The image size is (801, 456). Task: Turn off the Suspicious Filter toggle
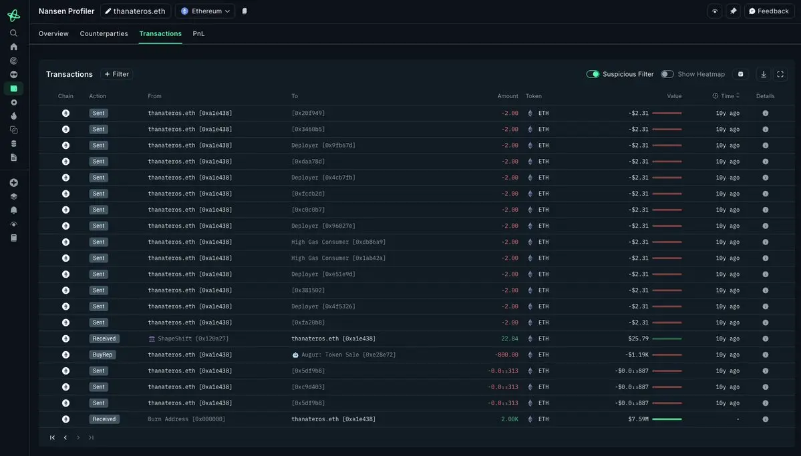pos(593,74)
